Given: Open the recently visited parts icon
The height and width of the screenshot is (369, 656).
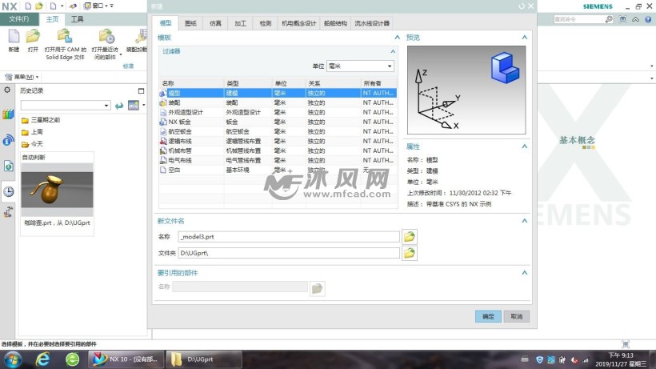Looking at the screenshot, I should [106, 36].
